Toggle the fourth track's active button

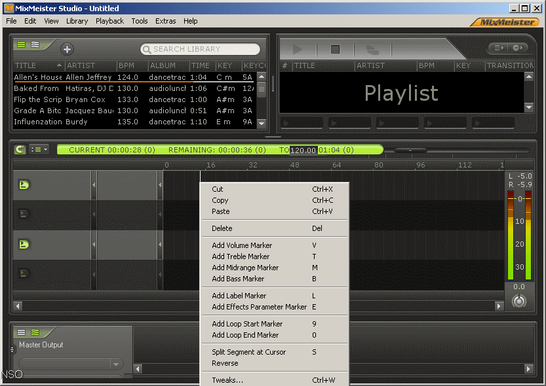(x=24, y=273)
